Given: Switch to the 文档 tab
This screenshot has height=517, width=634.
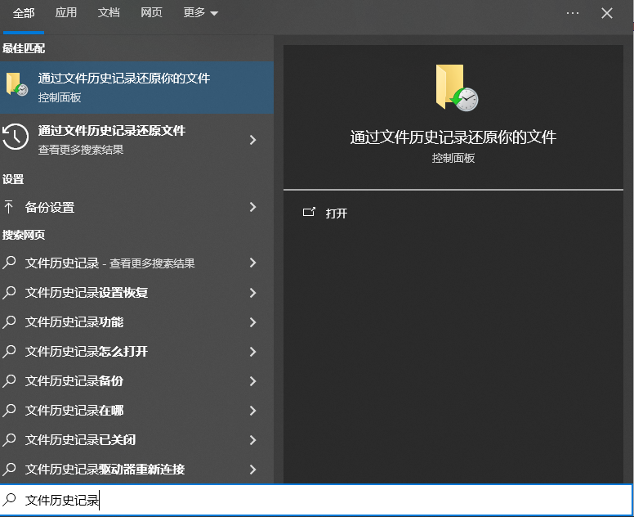Looking at the screenshot, I should [x=109, y=12].
